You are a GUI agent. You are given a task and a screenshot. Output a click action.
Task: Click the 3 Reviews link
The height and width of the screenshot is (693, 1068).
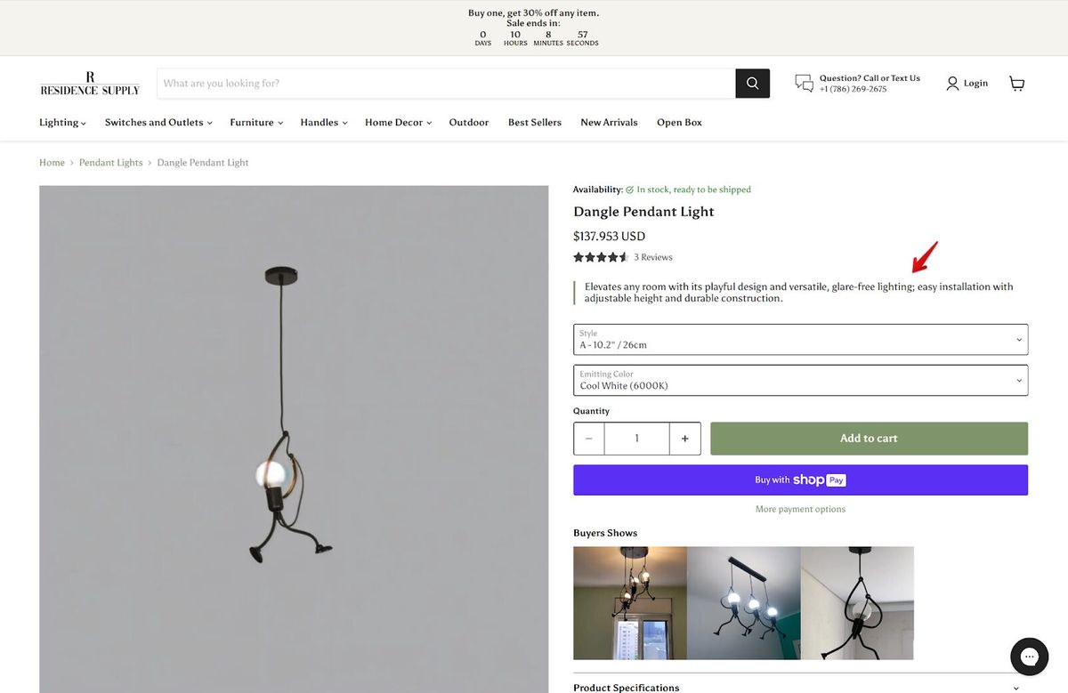653,257
